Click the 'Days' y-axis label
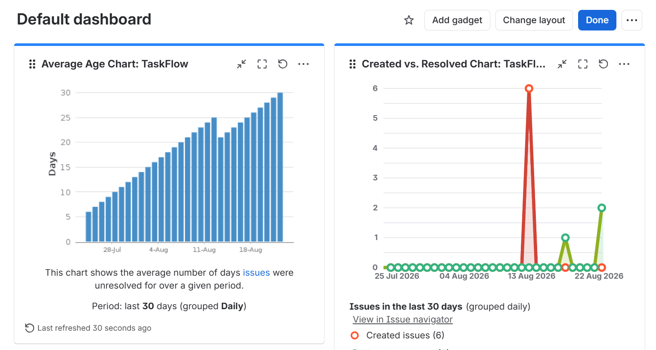The image size is (656, 350). (x=52, y=164)
